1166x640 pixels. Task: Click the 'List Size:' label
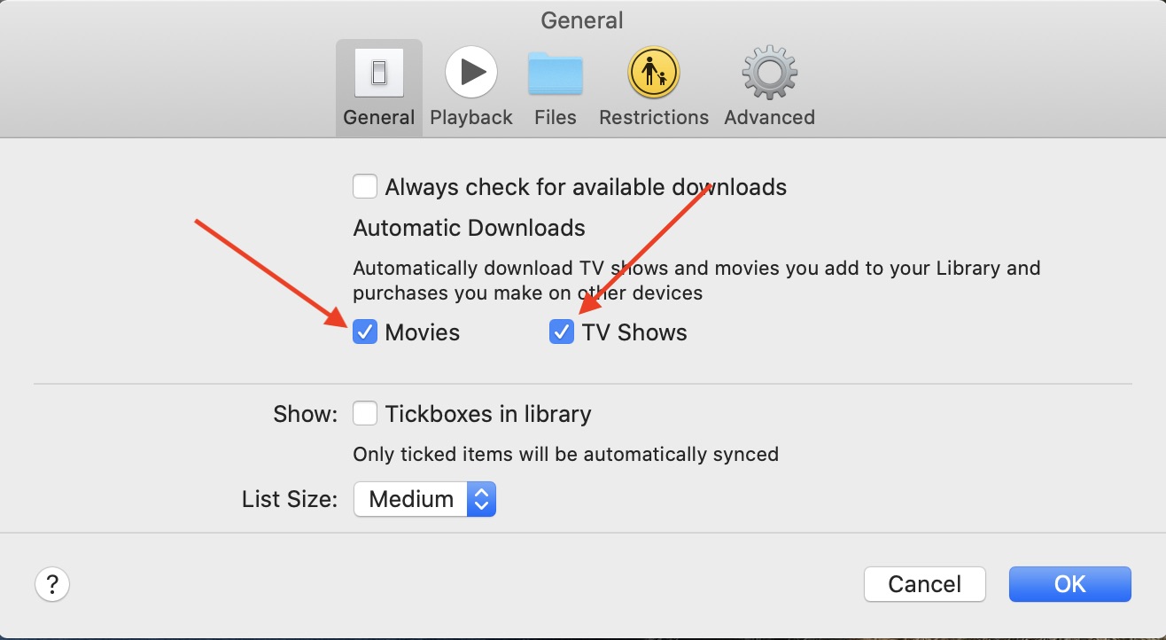290,499
